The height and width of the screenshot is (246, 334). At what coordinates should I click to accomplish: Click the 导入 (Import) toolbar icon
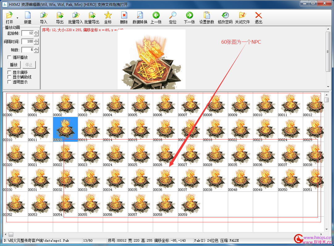(44, 15)
